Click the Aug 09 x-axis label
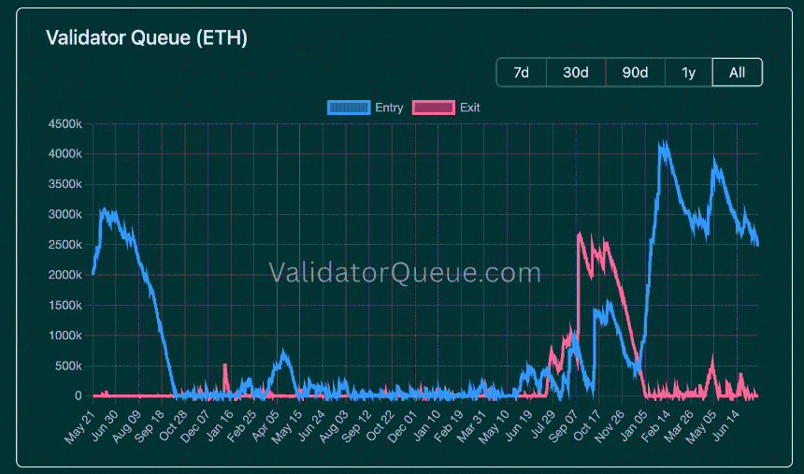The width and height of the screenshot is (804, 474). (x=125, y=425)
